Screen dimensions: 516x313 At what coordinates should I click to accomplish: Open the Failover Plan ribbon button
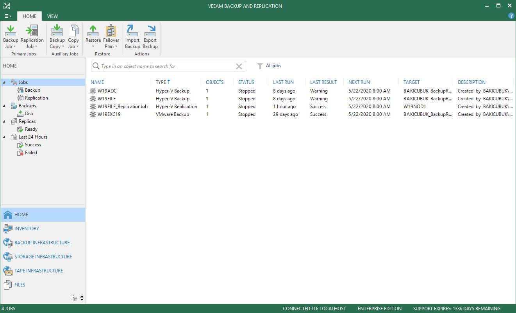[111, 37]
